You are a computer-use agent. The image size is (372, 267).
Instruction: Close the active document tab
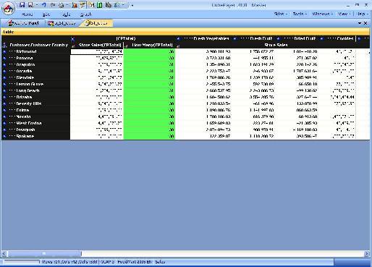pyautogui.click(x=365, y=23)
